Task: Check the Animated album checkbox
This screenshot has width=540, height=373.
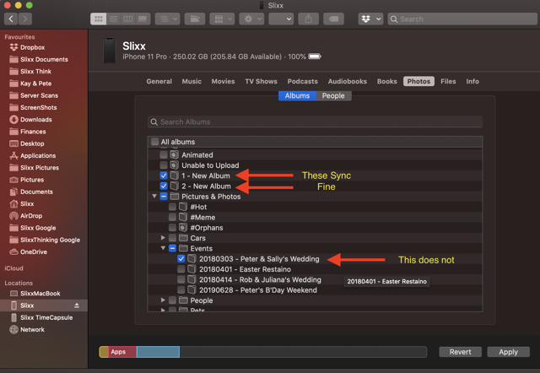Action: pos(164,155)
